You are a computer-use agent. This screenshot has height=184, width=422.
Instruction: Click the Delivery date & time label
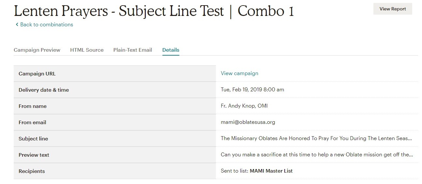[x=44, y=90]
